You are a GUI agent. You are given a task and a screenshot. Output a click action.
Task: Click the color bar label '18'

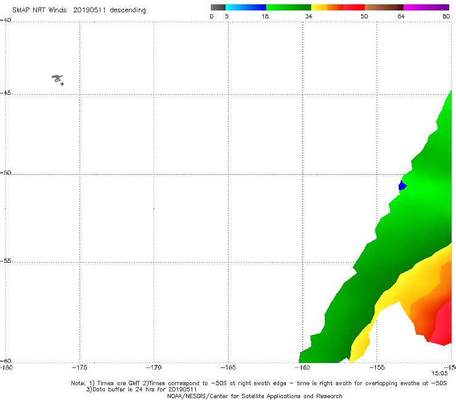[265, 17]
